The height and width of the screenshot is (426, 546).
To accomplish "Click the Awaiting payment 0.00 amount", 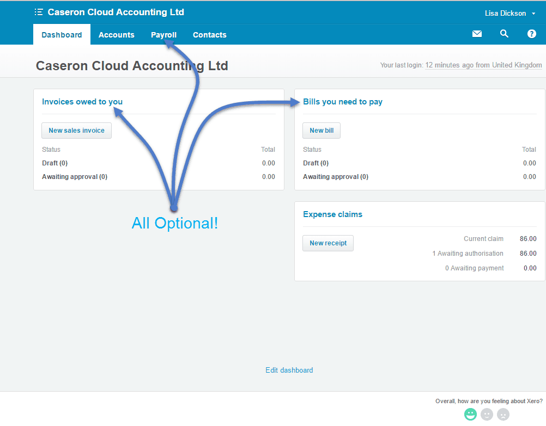I will click(530, 268).
